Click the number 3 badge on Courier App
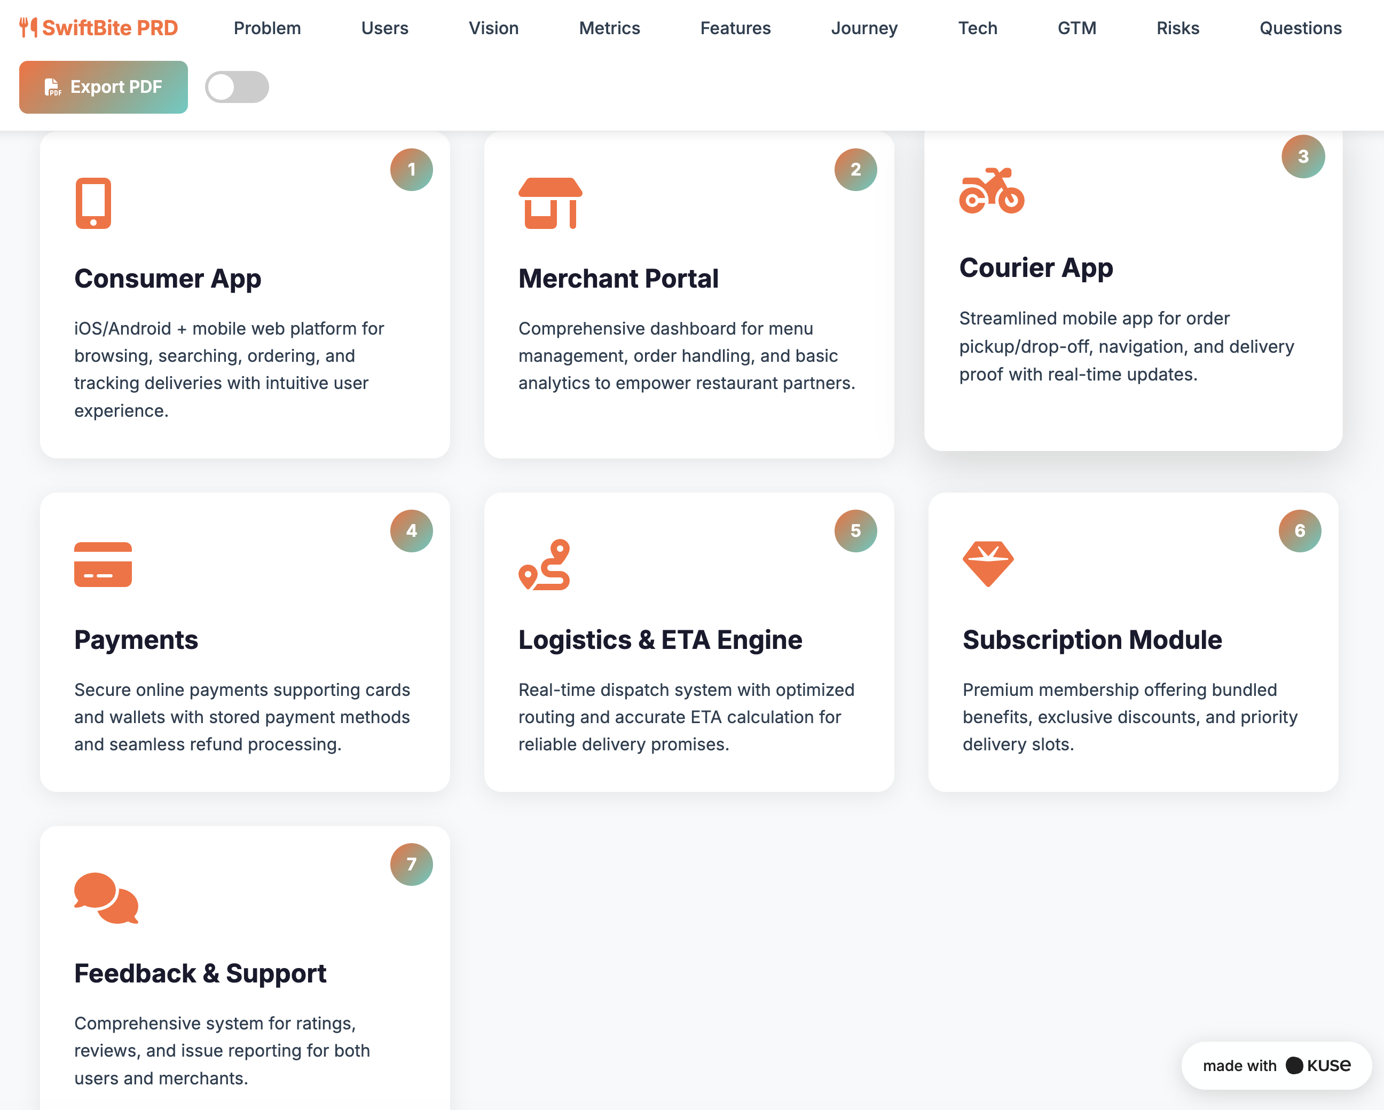The width and height of the screenshot is (1384, 1110). pos(1302,156)
